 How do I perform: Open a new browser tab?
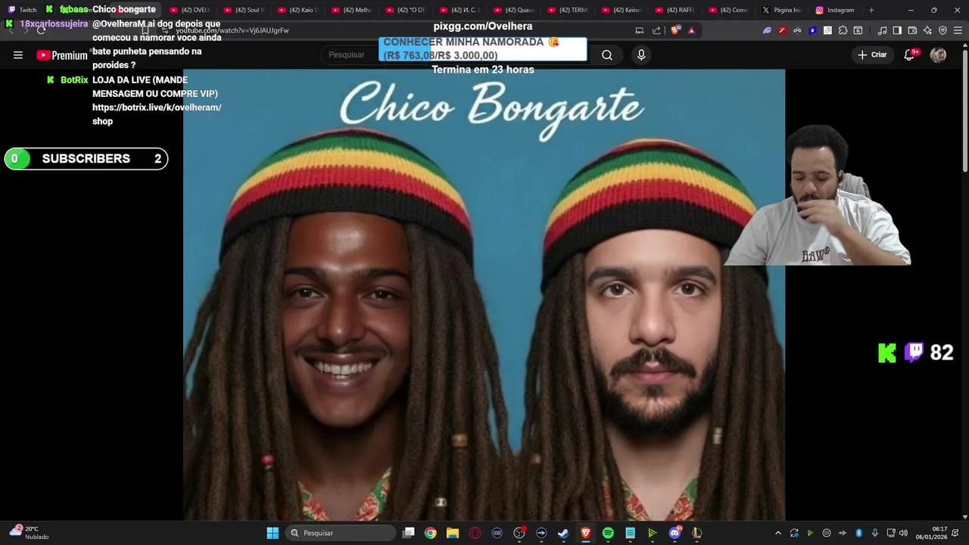[871, 10]
